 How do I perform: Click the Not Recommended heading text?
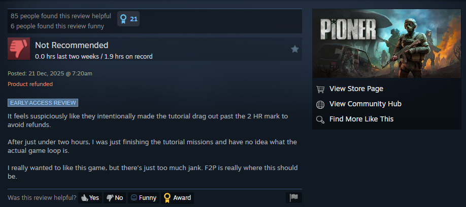[x=72, y=46]
